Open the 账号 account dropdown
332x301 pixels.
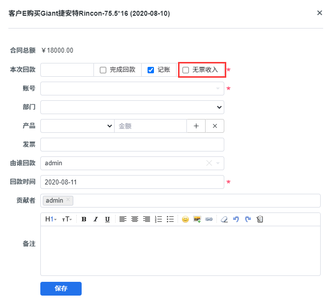(x=132, y=89)
